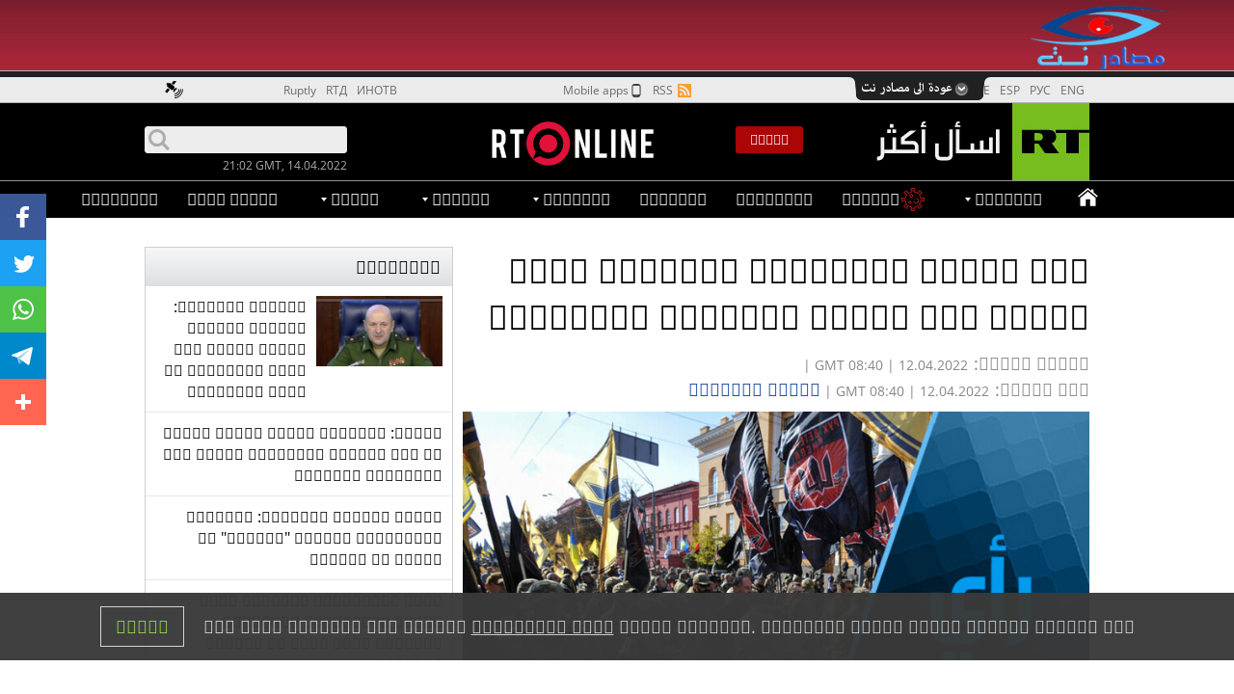Click the red live button in header
The height and width of the screenshot is (694, 1234).
click(768, 140)
